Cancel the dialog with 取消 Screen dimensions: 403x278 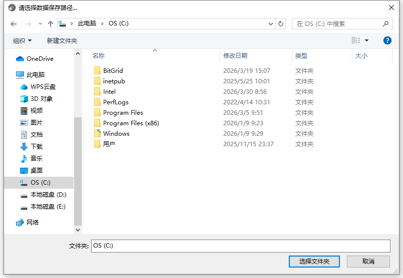click(x=368, y=262)
